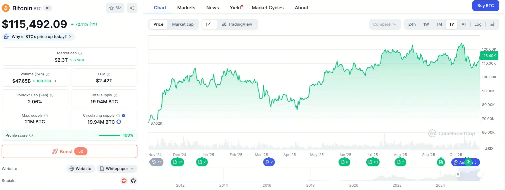This screenshot has height=190, width=505.
Task: Expand the Volume (24h) chevron arrow
Action: [x=55, y=81]
